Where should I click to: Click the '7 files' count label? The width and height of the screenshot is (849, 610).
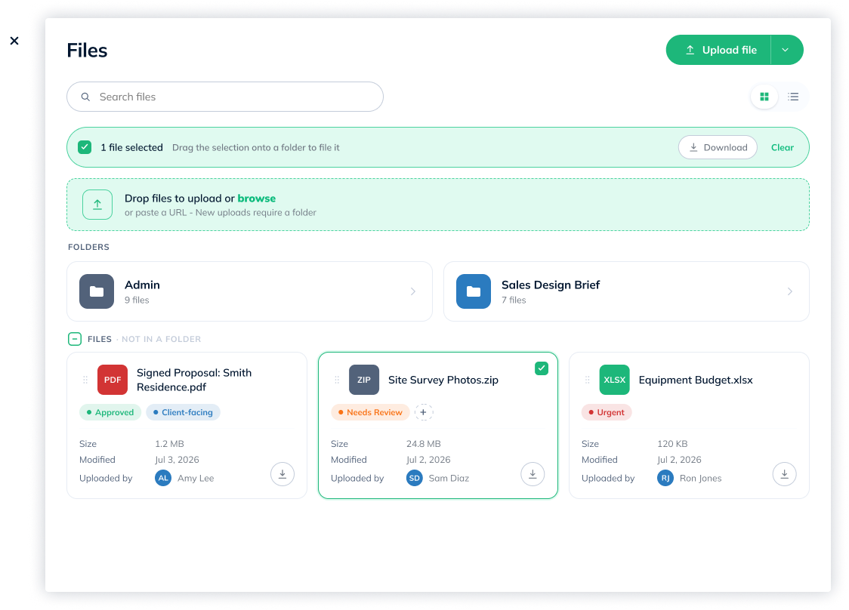point(514,300)
